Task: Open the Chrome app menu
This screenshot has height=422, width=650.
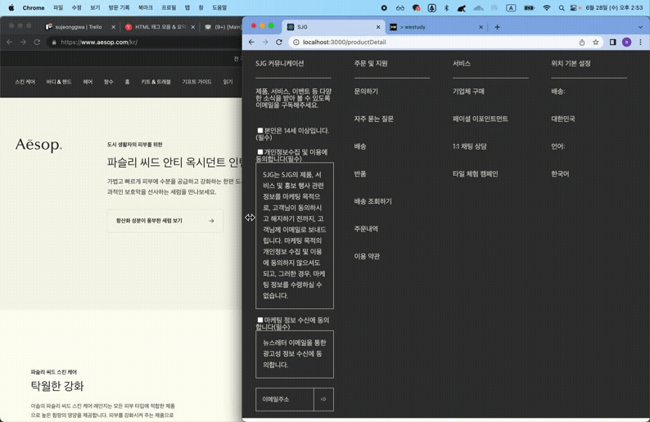Action: (34, 7)
